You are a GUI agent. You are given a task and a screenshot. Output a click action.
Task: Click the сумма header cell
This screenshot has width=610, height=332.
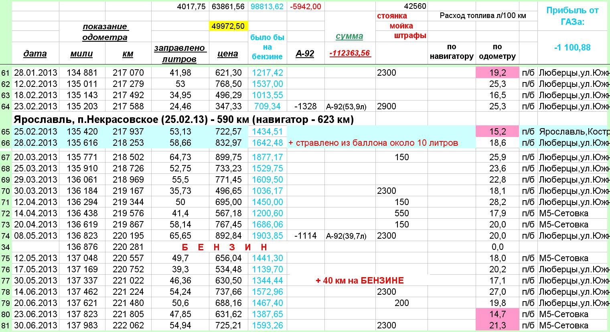point(349,36)
